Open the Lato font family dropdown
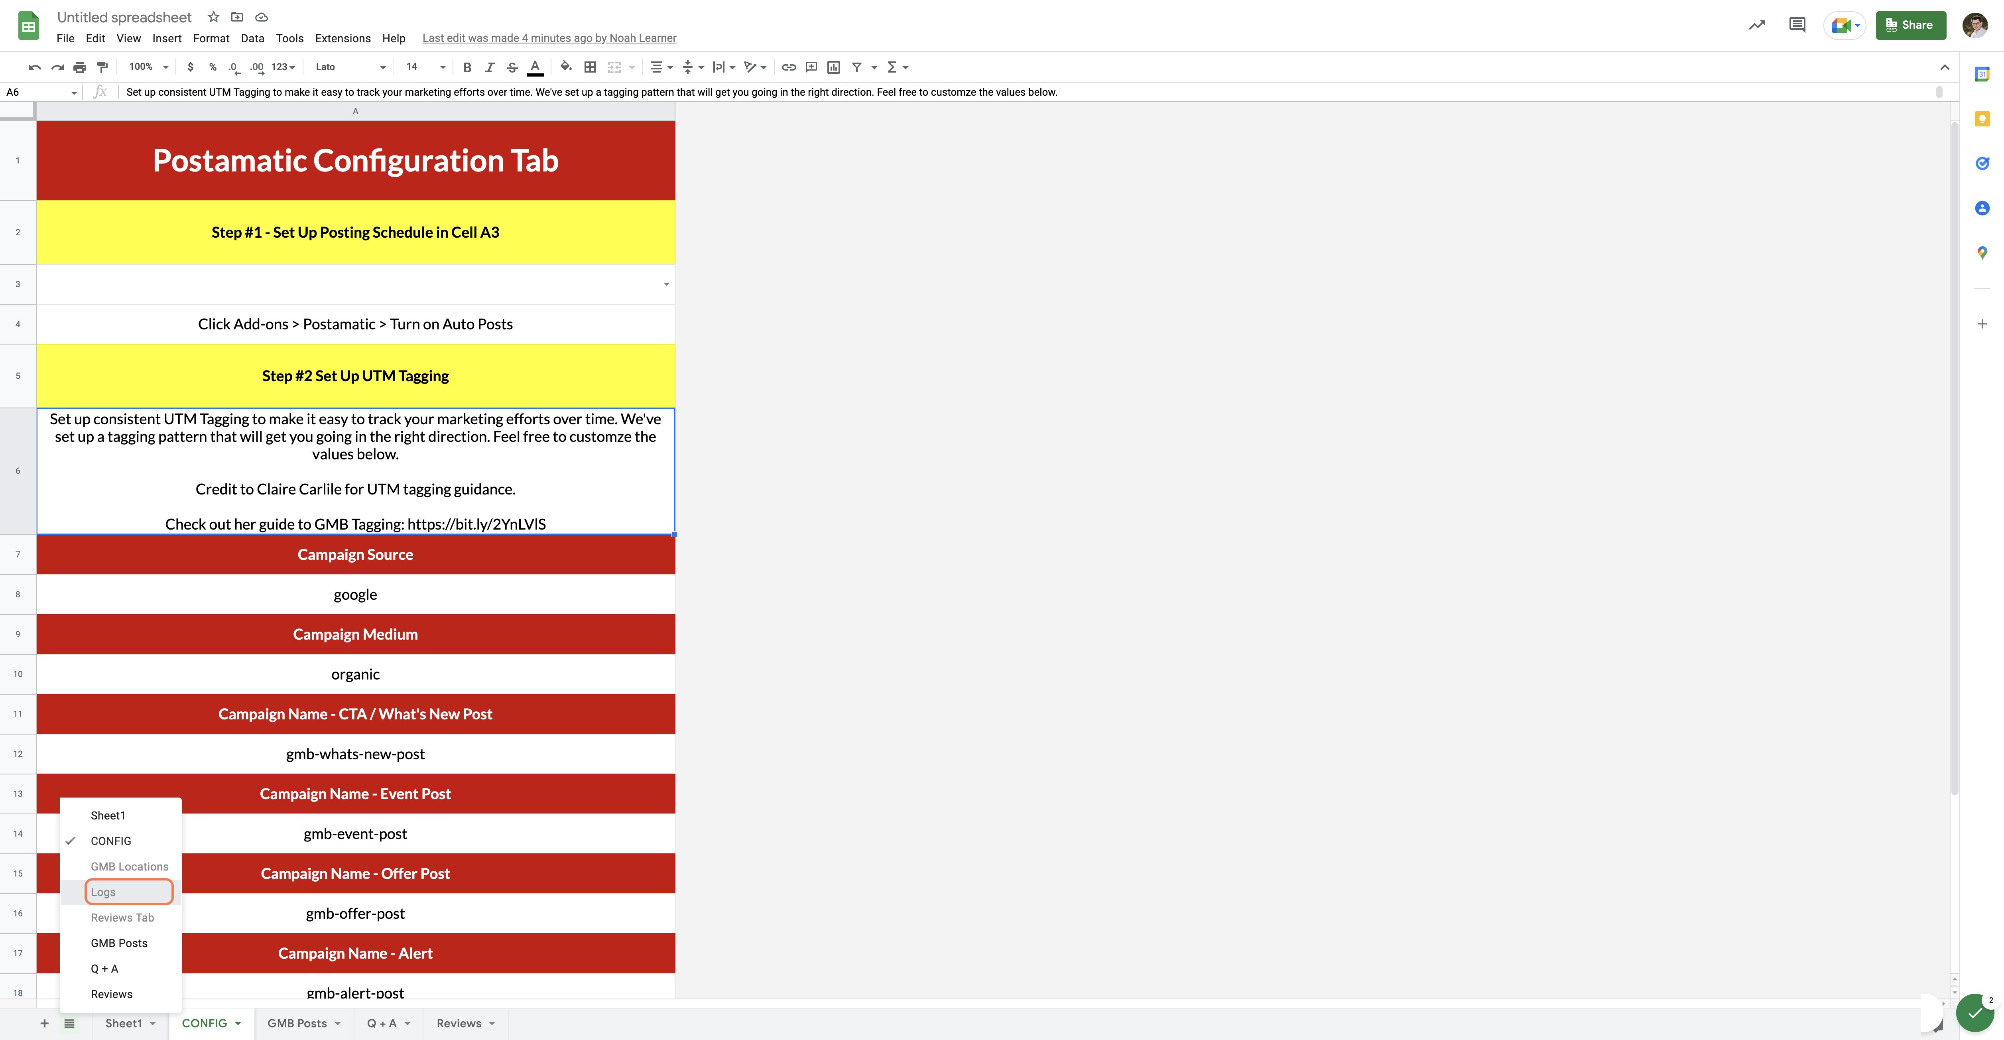Viewport: 2004px width, 1040px height. click(350, 67)
